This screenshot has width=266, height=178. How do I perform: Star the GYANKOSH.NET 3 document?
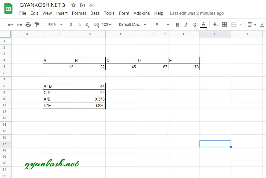(73, 5)
